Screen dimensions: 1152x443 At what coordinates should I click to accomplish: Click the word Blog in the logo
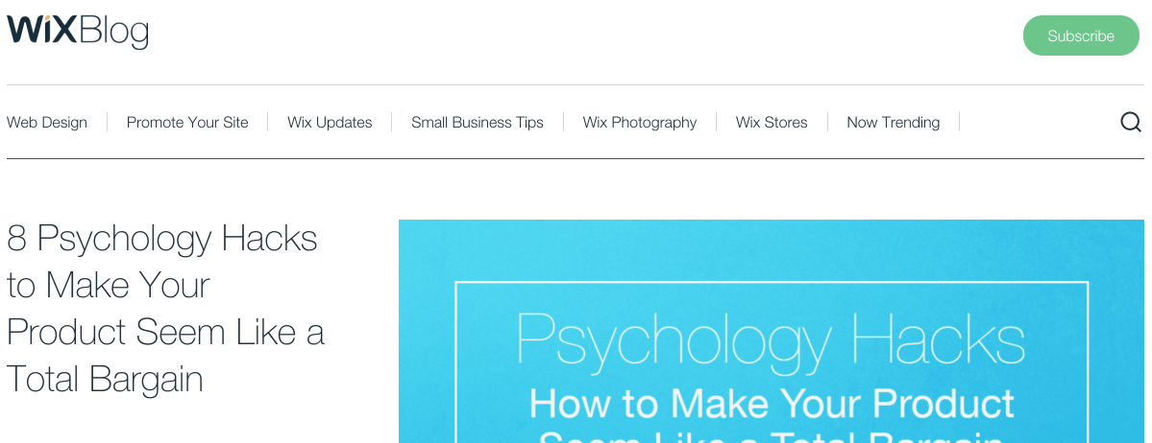pyautogui.click(x=114, y=32)
